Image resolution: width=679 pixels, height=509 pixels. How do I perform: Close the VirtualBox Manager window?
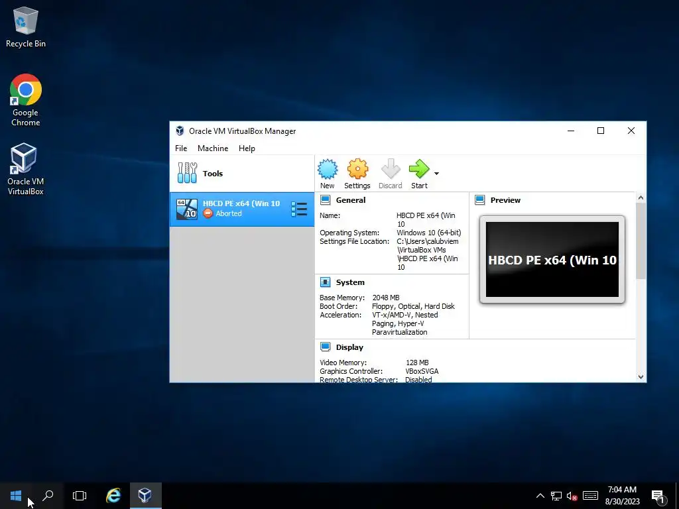click(x=631, y=131)
